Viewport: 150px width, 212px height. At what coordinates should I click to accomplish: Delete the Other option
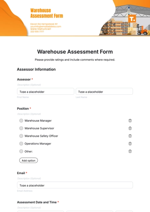pyautogui.click(x=130, y=151)
